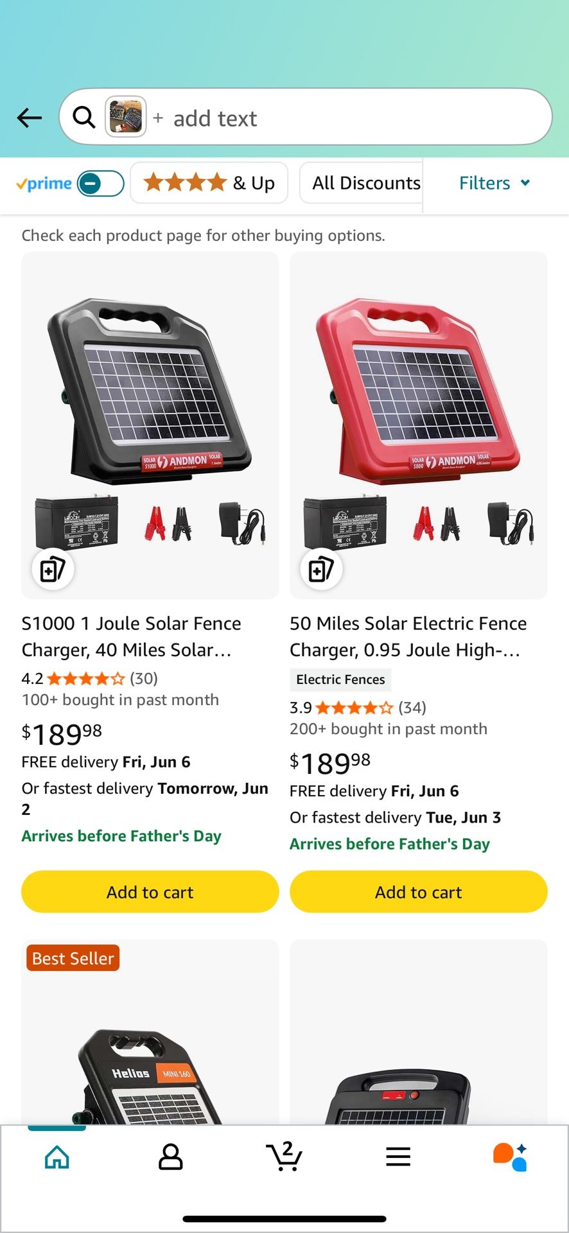
Task: Open the S1000 1 Joule product title link
Action: [131, 636]
